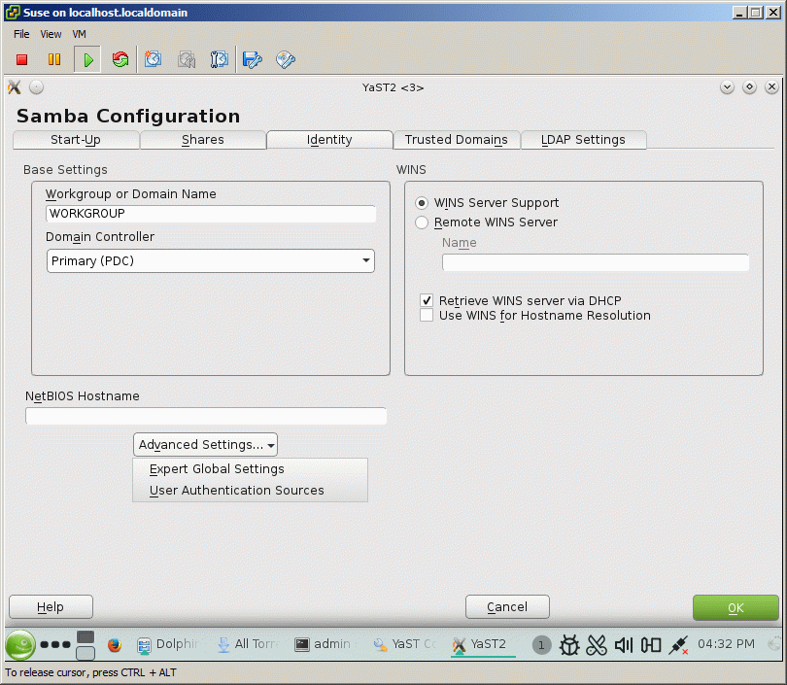Click the device notifier tray icon
This screenshot has height=685, width=787.
651,645
